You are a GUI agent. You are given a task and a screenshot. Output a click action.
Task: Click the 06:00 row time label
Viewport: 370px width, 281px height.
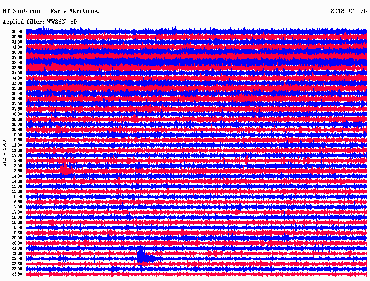point(17,94)
